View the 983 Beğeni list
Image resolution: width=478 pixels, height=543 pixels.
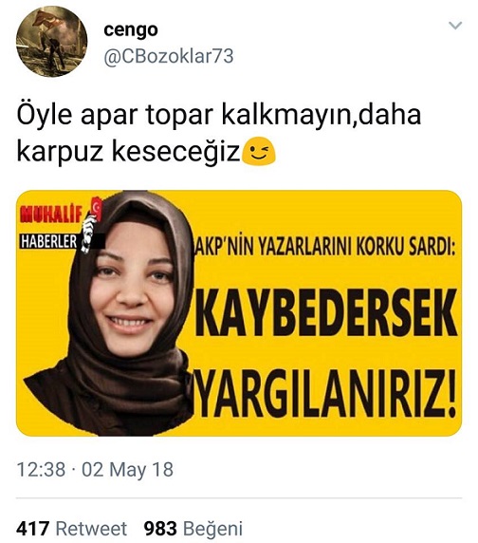point(193,529)
